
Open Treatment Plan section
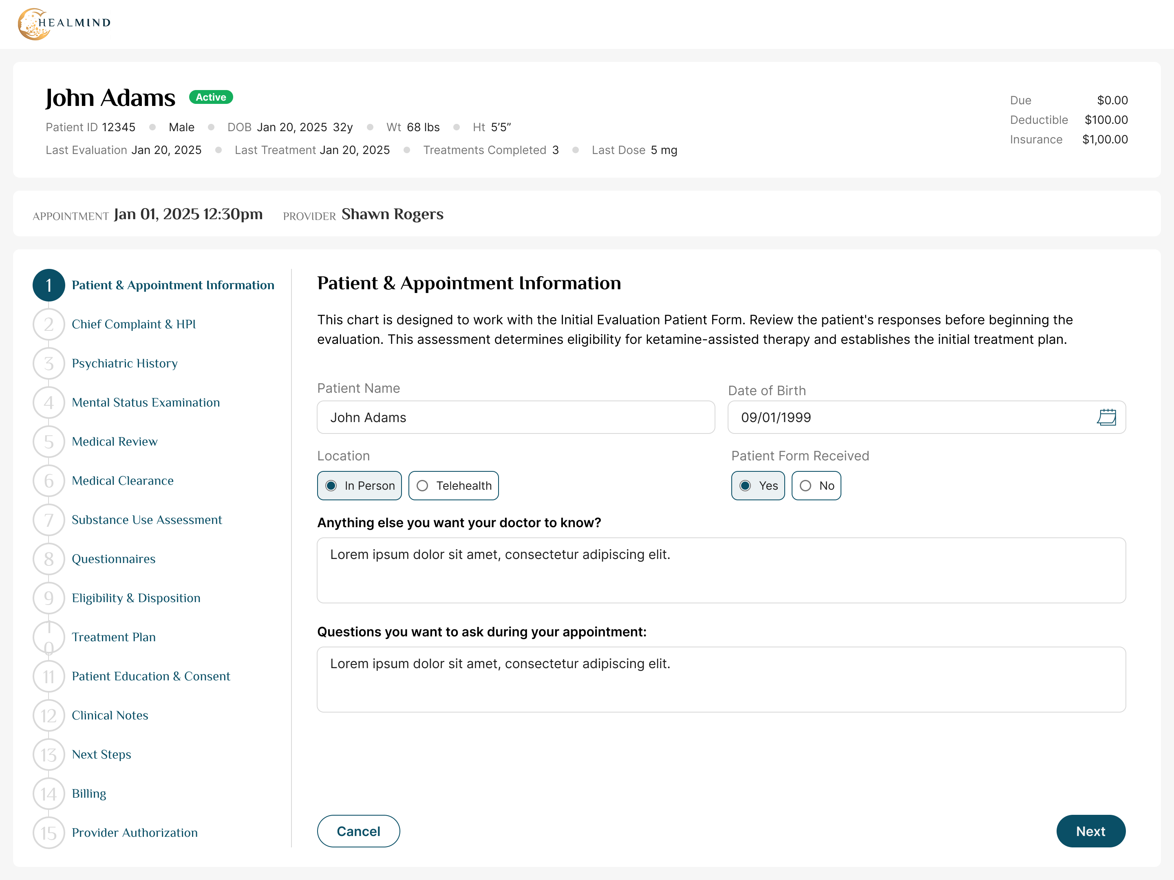[x=114, y=637]
